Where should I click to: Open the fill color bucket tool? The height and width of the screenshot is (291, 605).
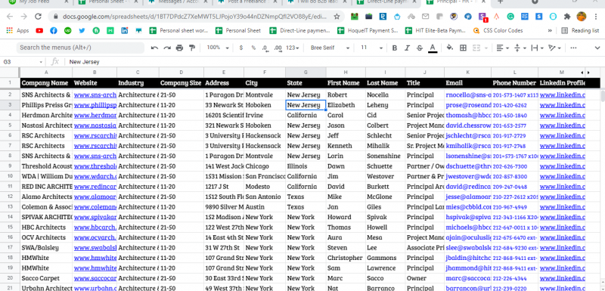click(450, 48)
